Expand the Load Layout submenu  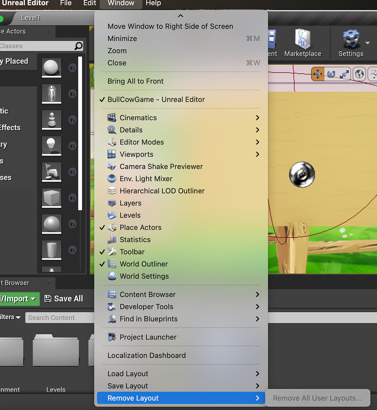pos(128,374)
